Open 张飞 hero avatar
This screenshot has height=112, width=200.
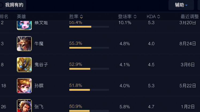pos(24,106)
